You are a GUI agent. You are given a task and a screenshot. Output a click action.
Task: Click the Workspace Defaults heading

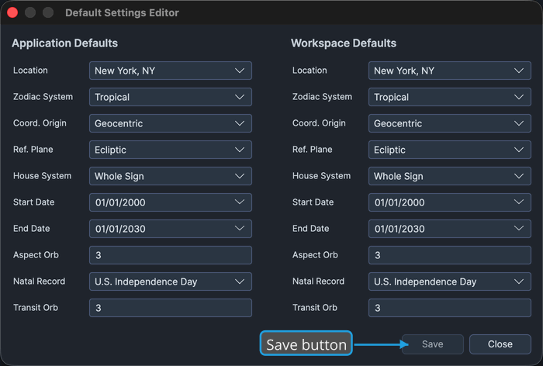click(344, 43)
